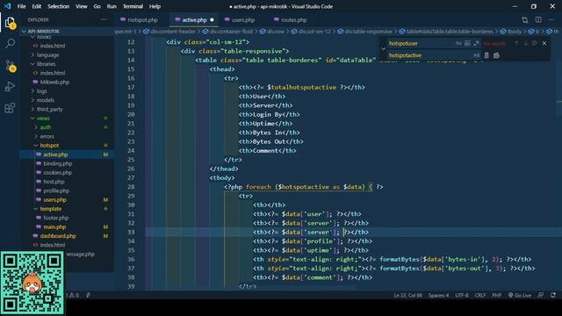
Task: Toggle Match Case in find box
Action: click(x=458, y=43)
